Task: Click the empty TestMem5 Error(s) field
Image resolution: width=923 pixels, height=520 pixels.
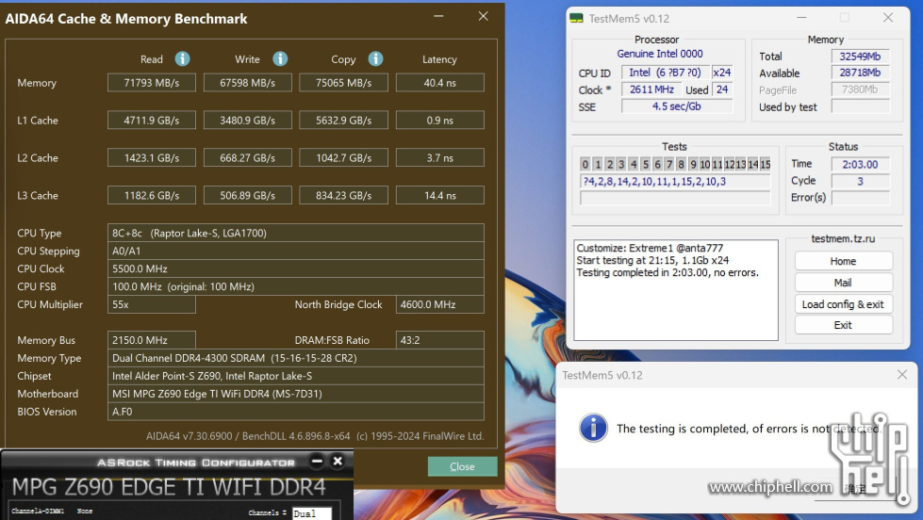Action: (860, 198)
